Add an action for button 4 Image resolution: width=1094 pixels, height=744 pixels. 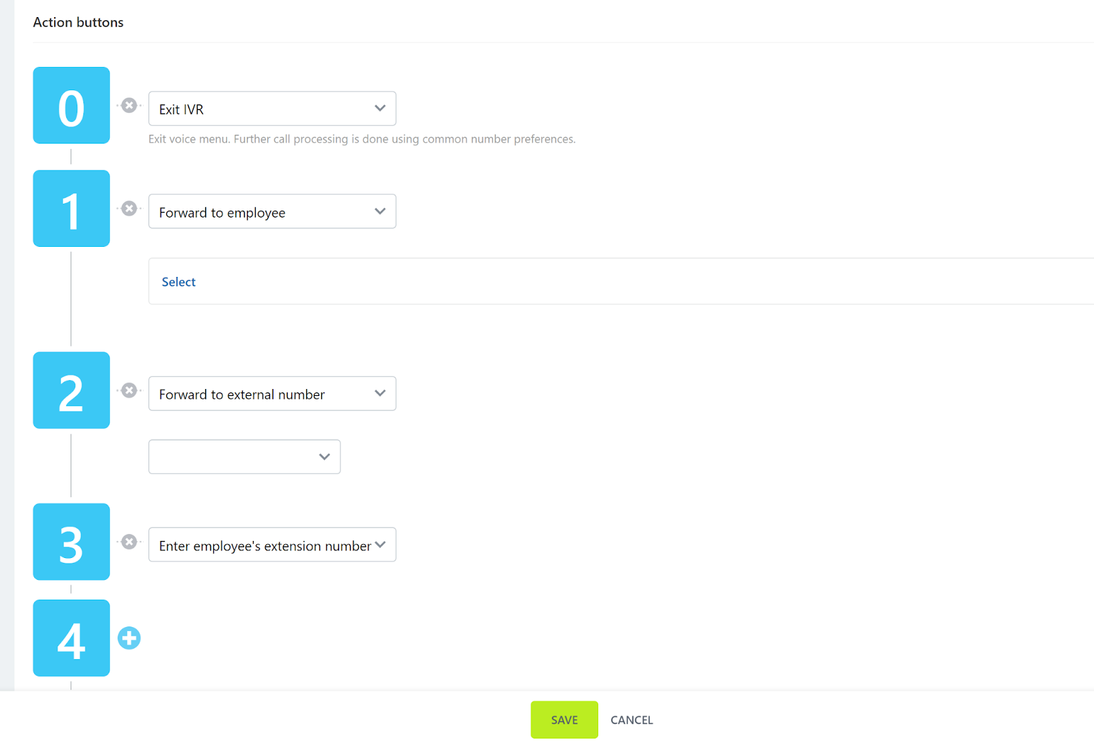click(129, 638)
